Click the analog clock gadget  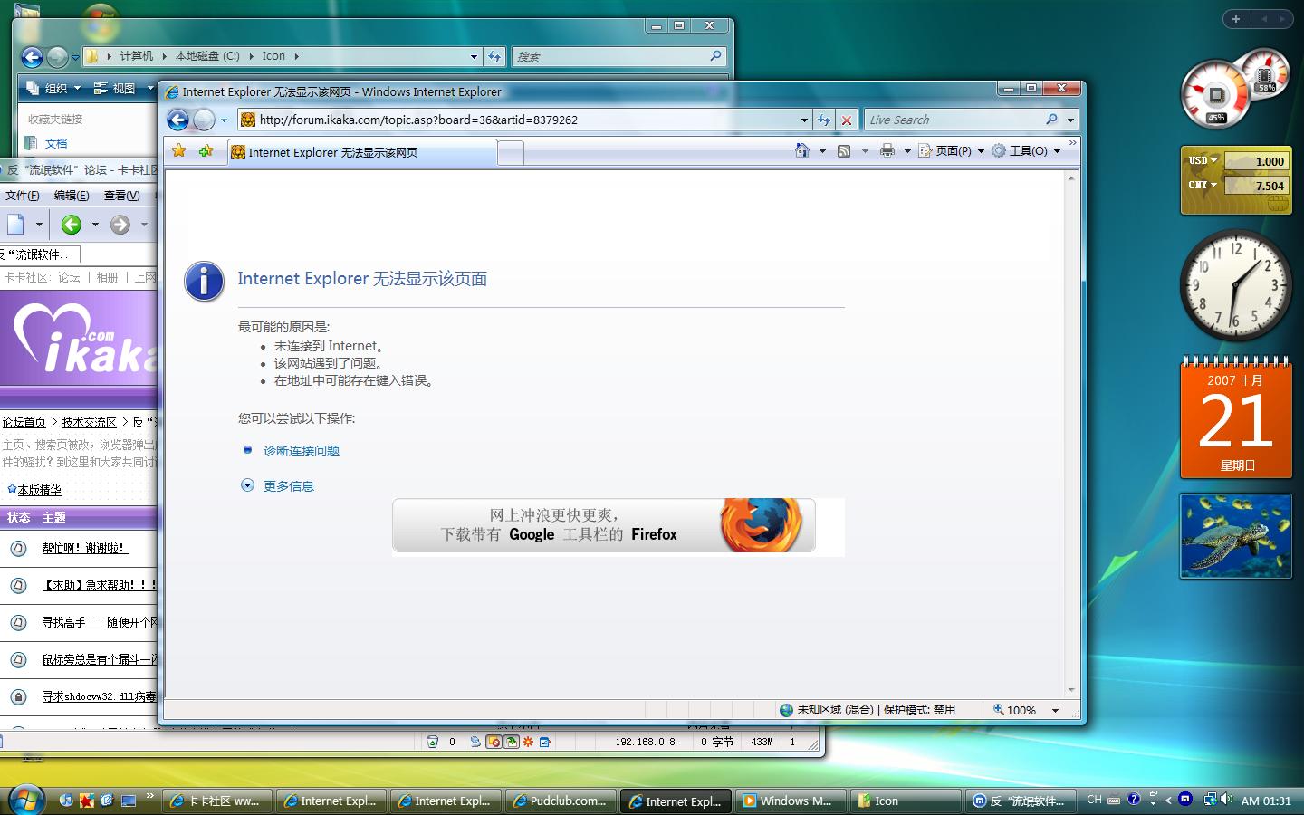1235,284
